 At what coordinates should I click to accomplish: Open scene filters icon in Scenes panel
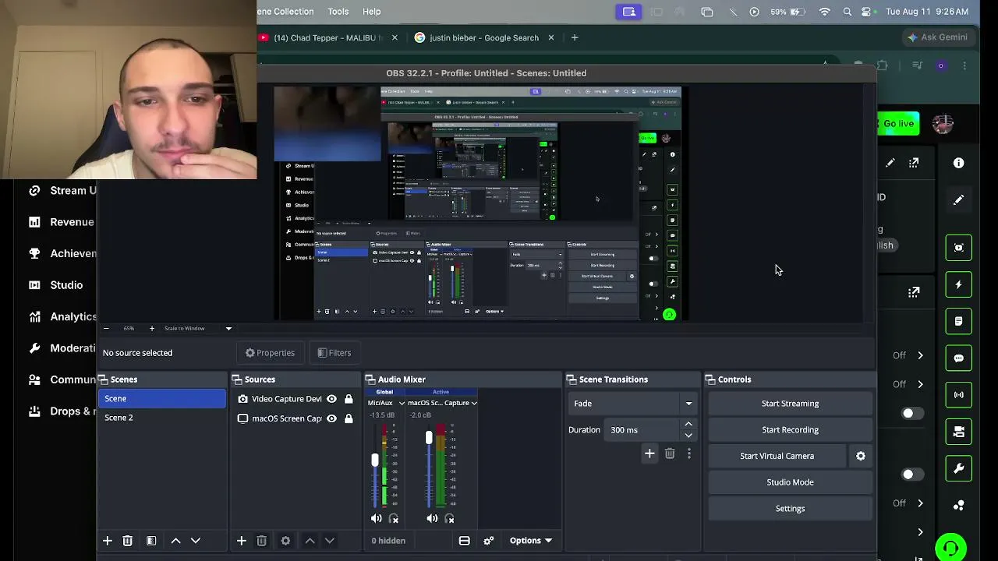point(151,541)
